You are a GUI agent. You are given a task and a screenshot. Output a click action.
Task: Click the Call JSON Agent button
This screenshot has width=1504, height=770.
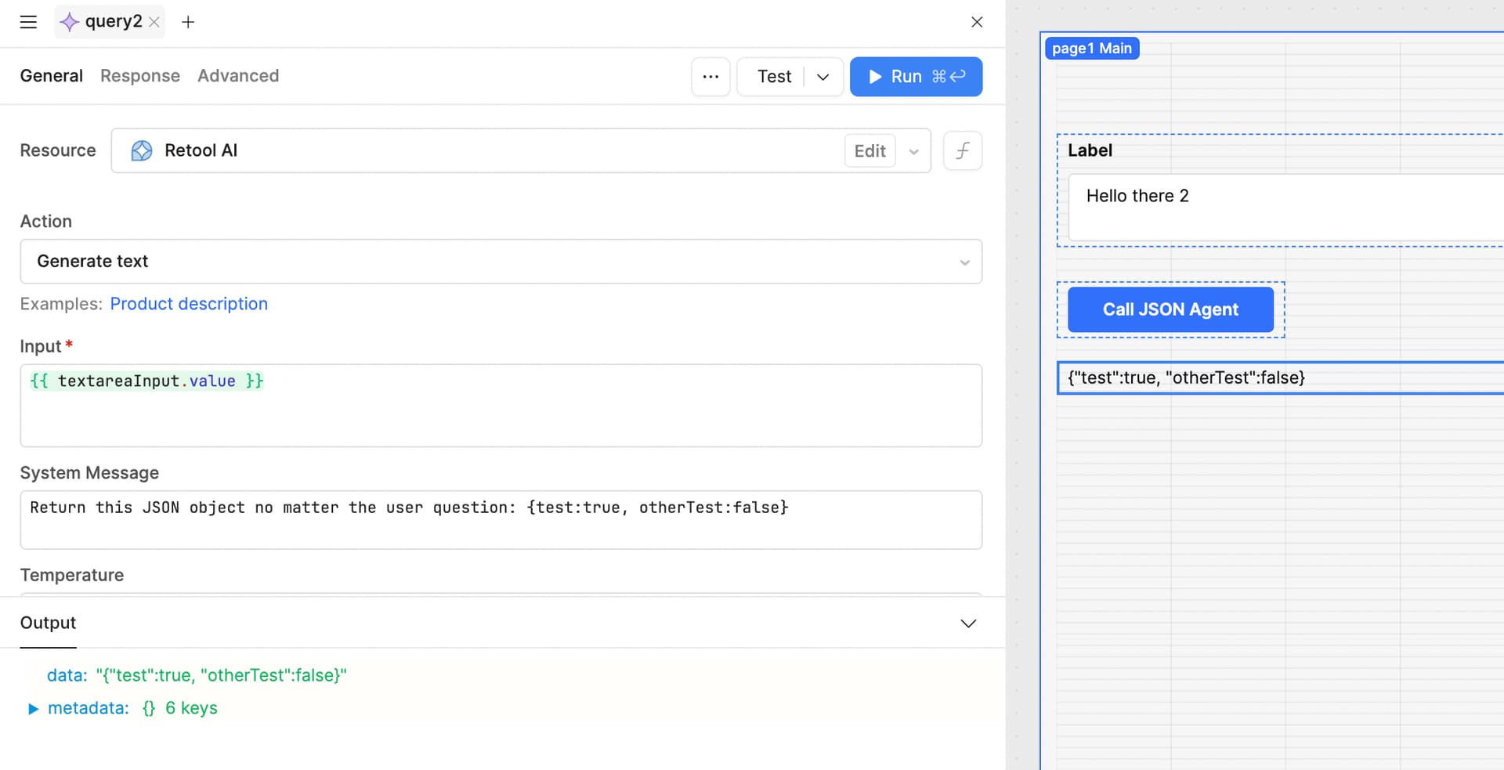1170,309
